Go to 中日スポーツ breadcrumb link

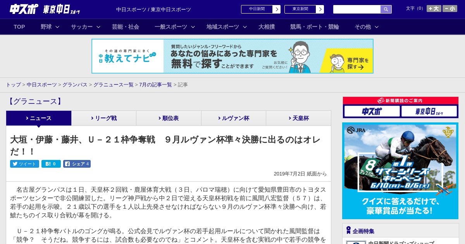pyautogui.click(x=41, y=84)
